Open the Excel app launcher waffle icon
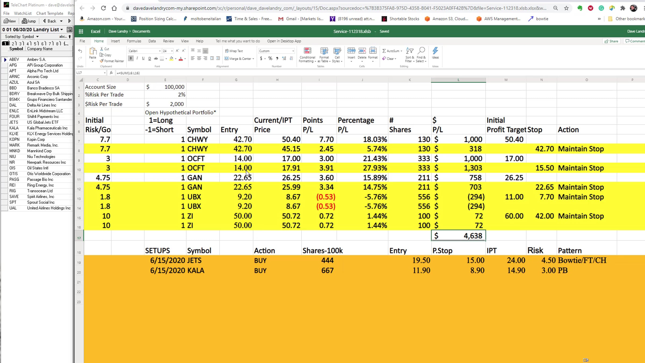The height and width of the screenshot is (363, 645). click(x=81, y=31)
